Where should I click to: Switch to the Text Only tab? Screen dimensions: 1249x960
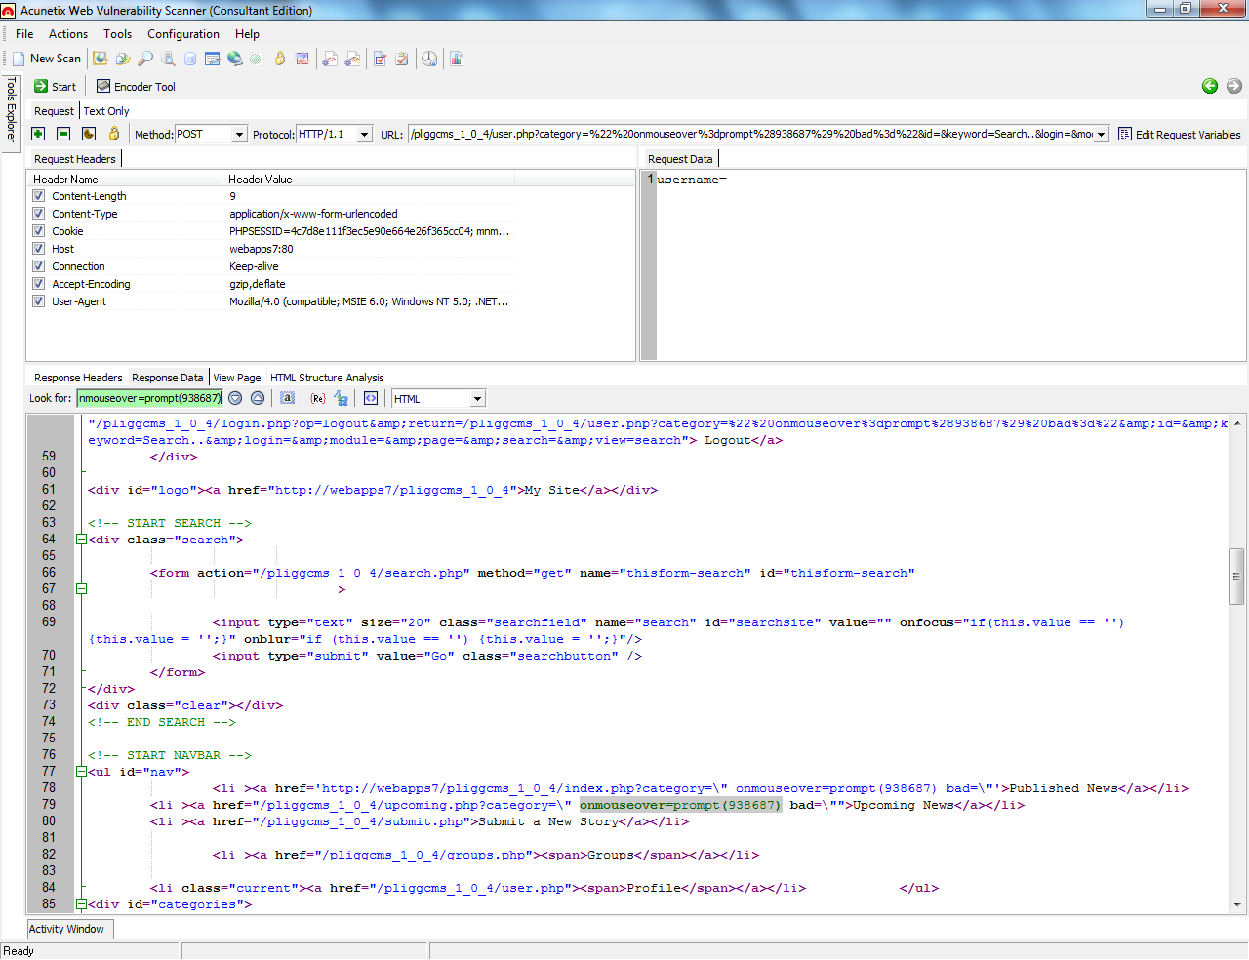point(106,111)
